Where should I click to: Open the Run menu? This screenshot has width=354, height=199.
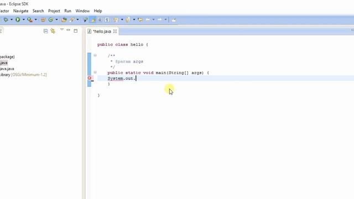coord(67,11)
